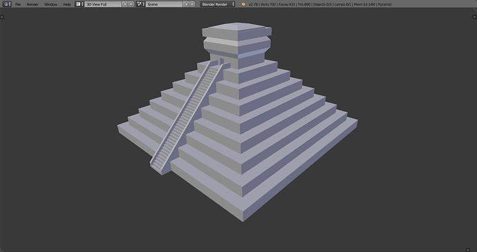Delete the '3D View Full' screen layout
The width and height of the screenshot is (477, 252).
tap(131, 4)
